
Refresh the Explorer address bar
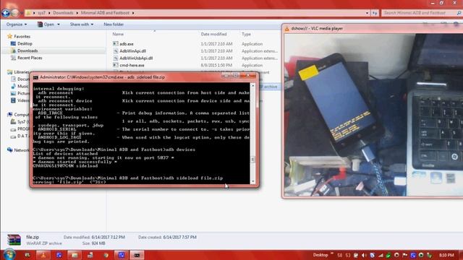[x=375, y=13]
